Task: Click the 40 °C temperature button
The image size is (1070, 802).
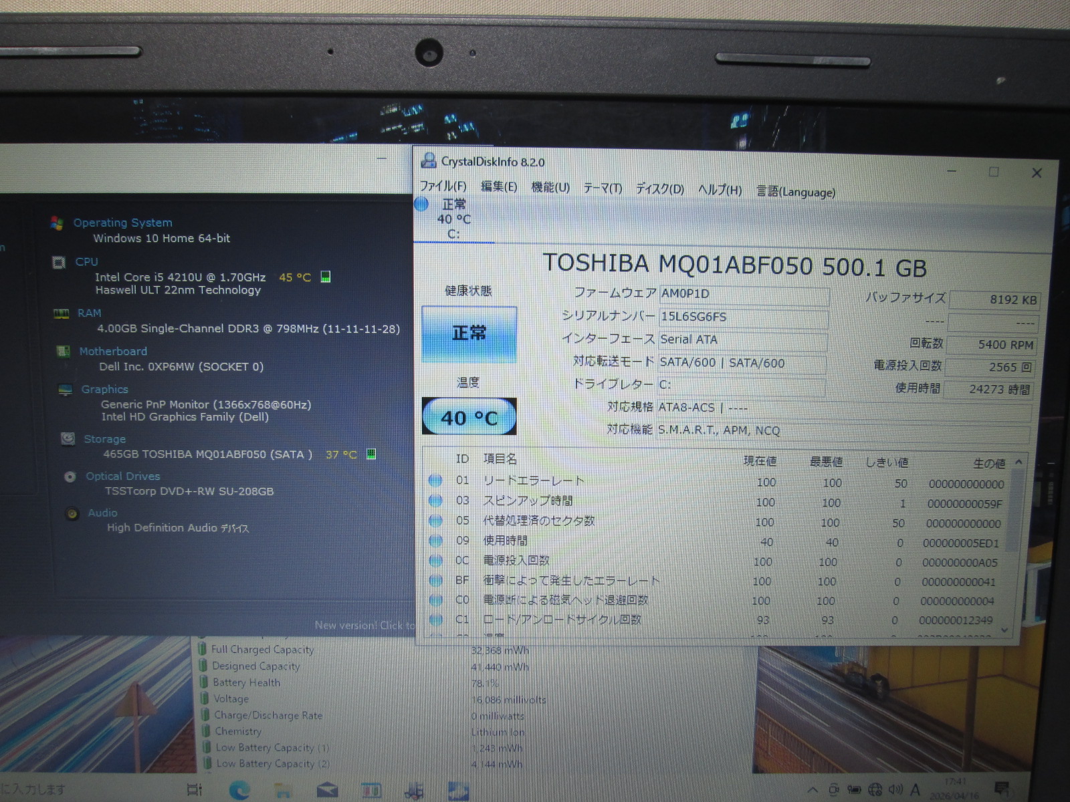Action: (469, 418)
